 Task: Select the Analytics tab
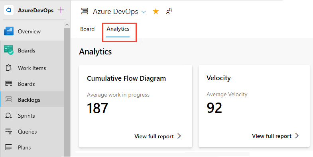coord(118,29)
